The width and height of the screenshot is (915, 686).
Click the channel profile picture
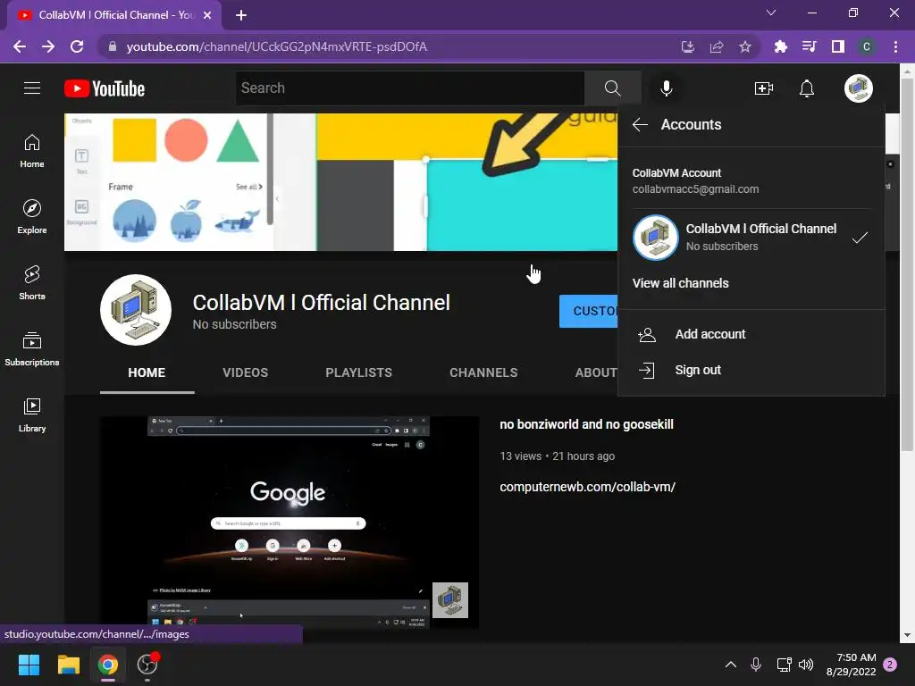pos(136,310)
